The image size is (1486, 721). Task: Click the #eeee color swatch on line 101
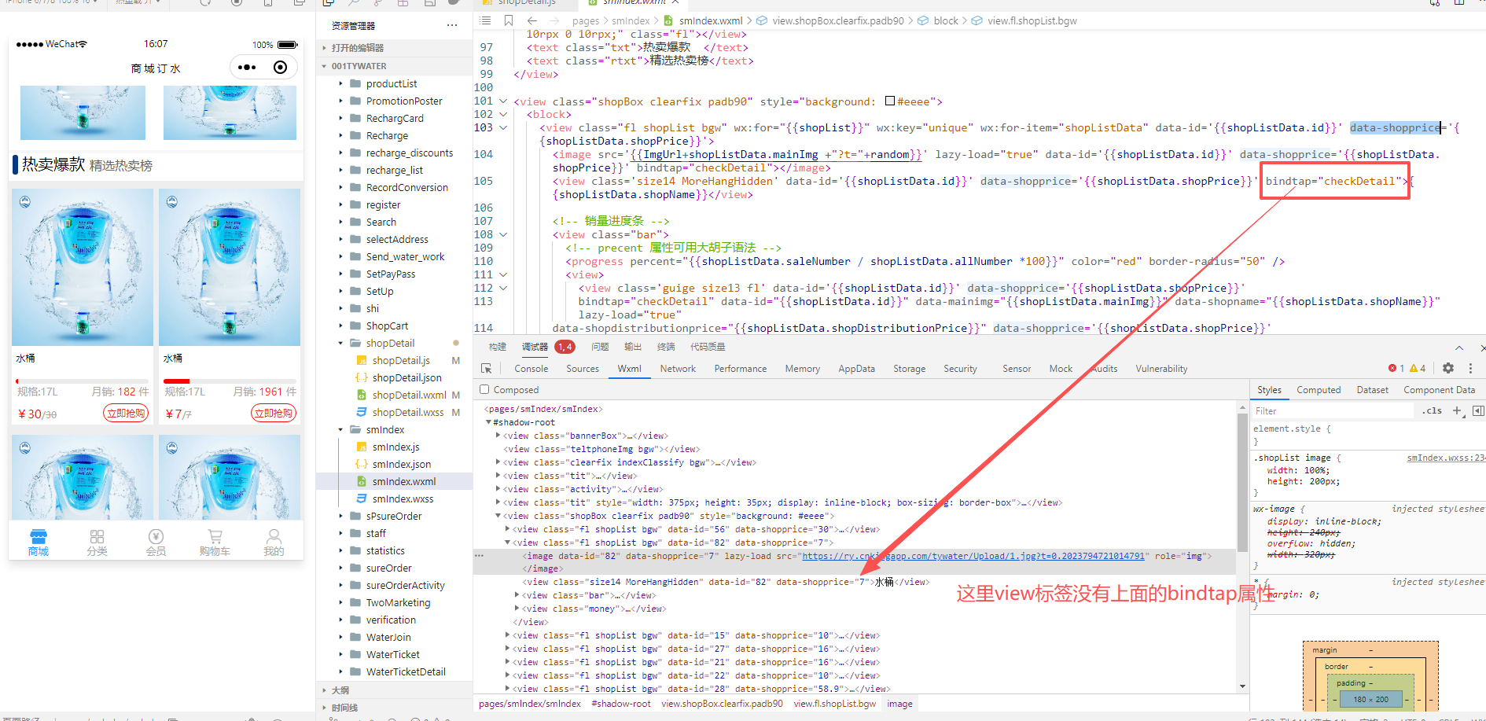tap(890, 101)
